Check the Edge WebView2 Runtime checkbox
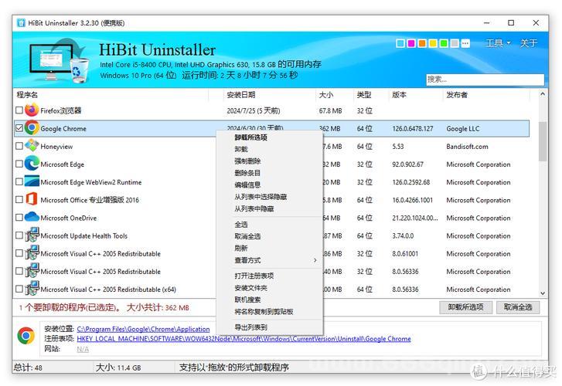The height and width of the screenshot is (386, 562). (x=19, y=181)
